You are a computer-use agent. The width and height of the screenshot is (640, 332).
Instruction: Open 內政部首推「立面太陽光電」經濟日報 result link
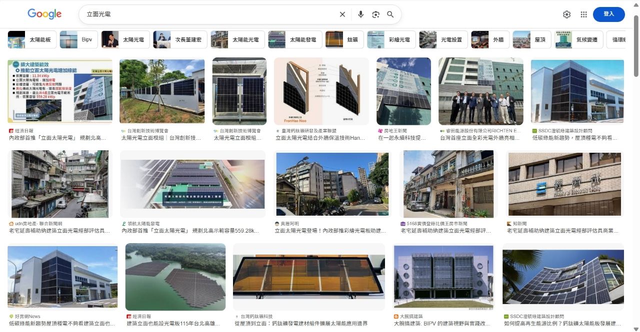point(57,138)
